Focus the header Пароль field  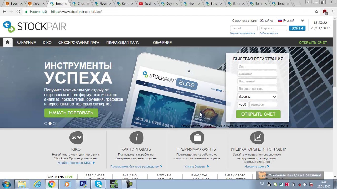[x=273, y=28]
